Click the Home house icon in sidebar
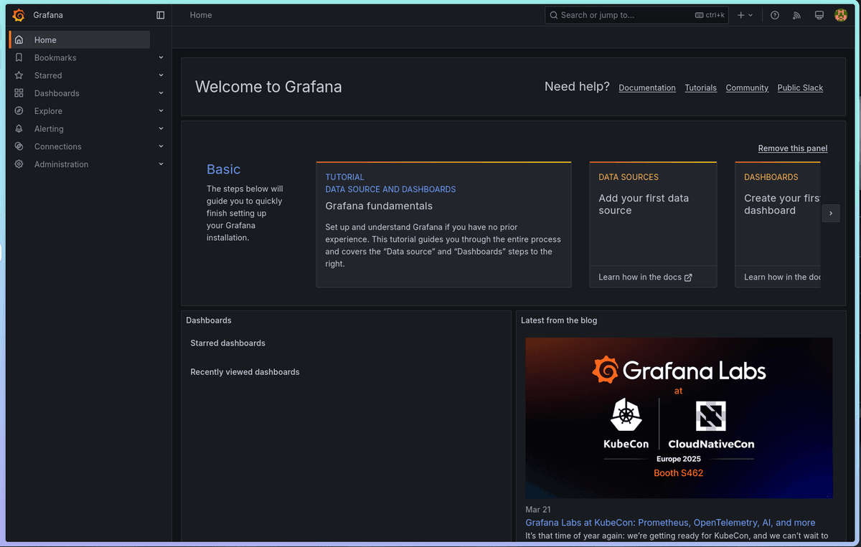The image size is (861, 547). [19, 40]
